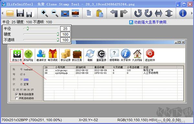
Task: Zoom out with the minus magnifier
Action: click(55, 13)
